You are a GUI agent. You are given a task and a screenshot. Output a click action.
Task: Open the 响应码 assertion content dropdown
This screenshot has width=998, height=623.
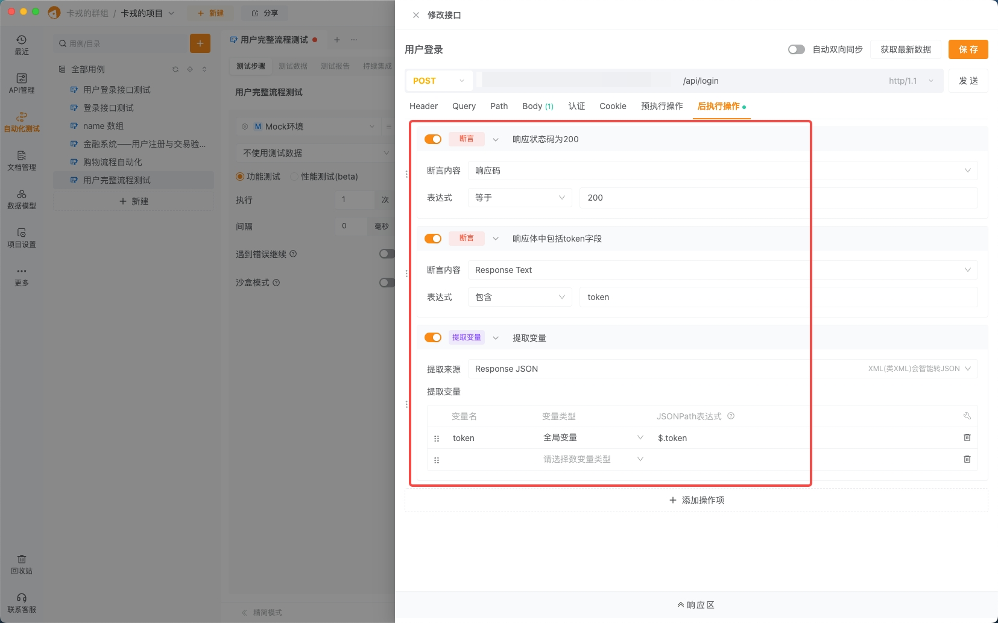[x=722, y=171]
